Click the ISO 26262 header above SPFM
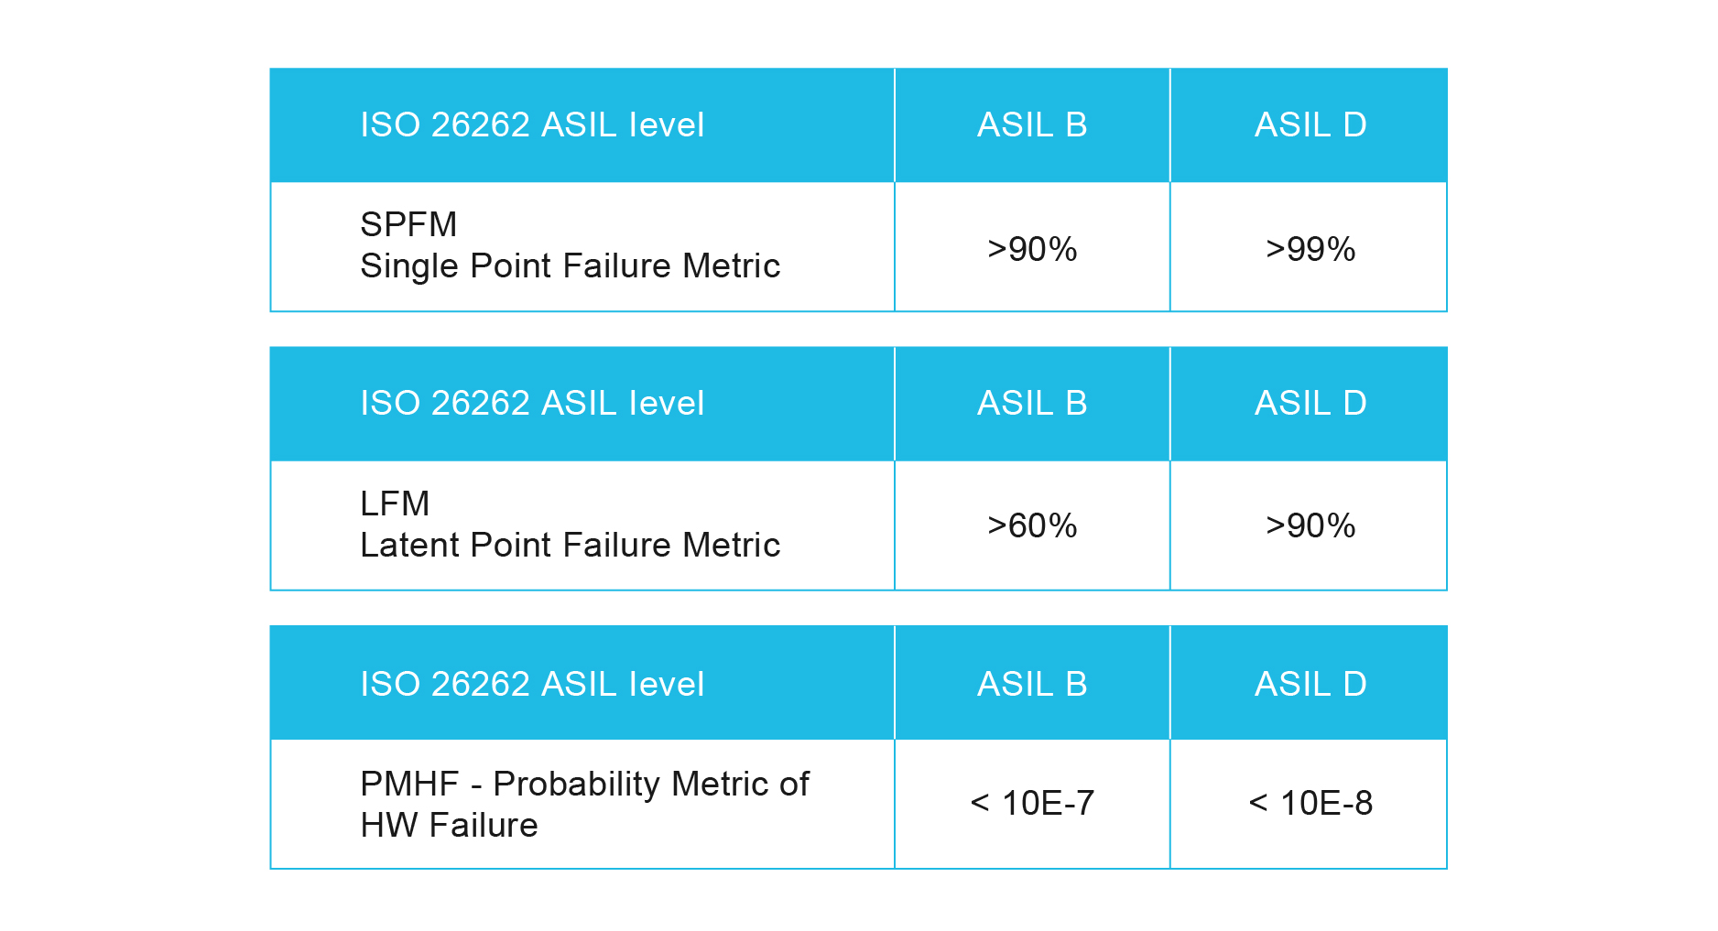 click(x=532, y=125)
